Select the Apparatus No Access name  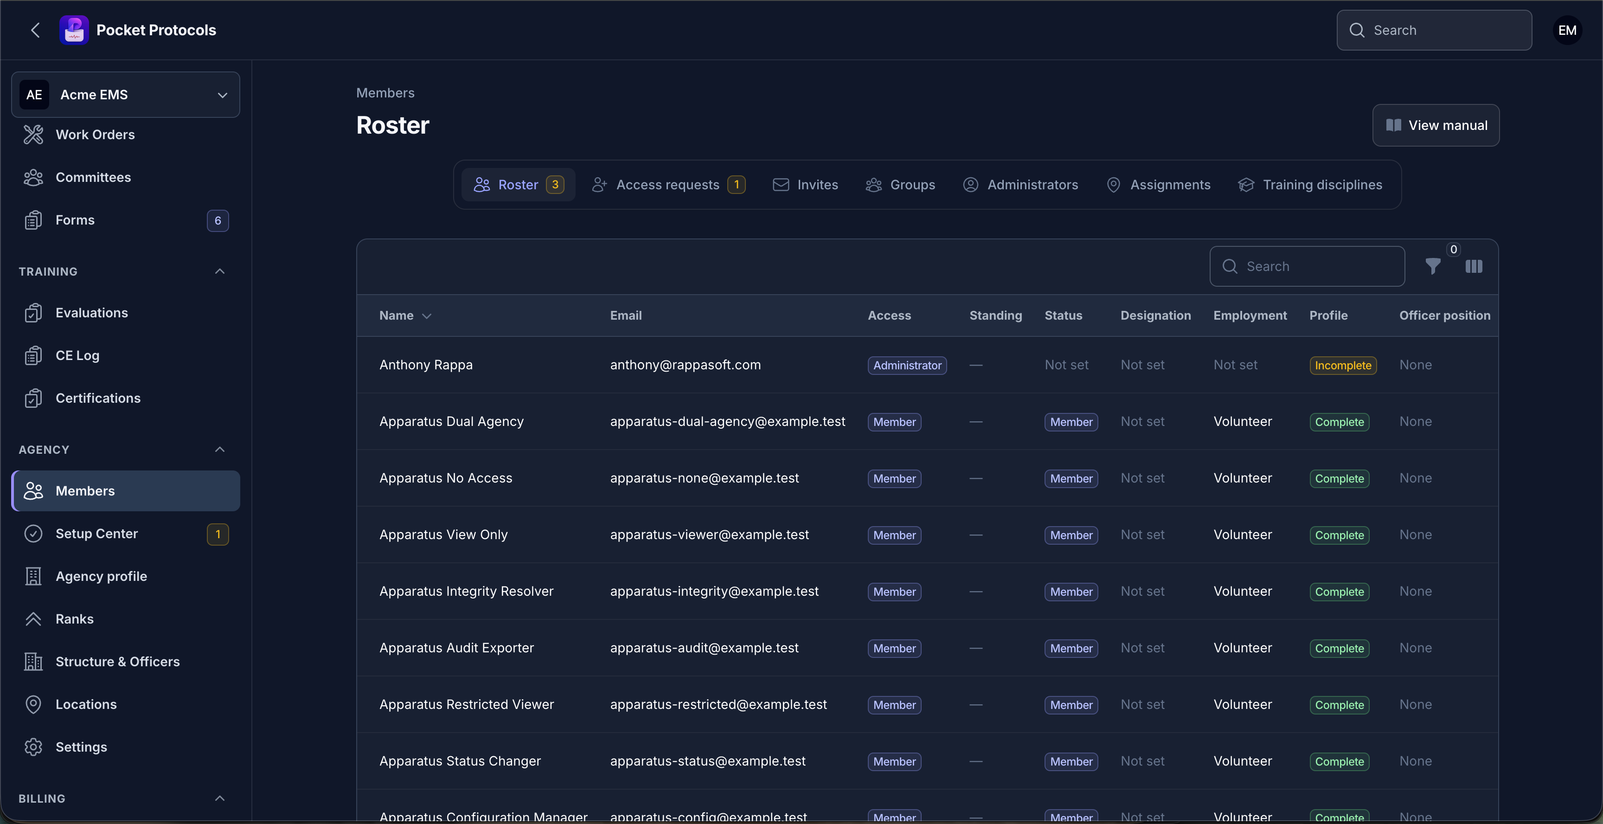446,478
